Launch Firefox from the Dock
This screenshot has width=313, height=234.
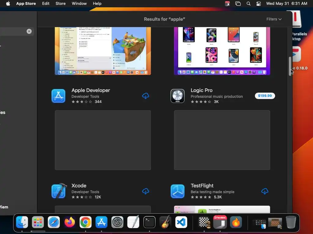tap(70, 222)
